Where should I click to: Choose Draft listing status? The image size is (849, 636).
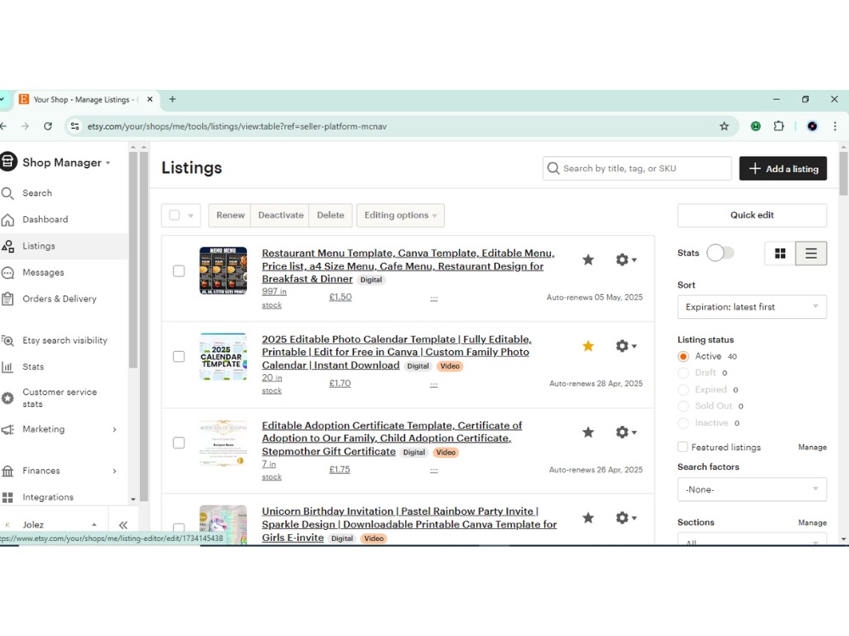pyautogui.click(x=683, y=373)
